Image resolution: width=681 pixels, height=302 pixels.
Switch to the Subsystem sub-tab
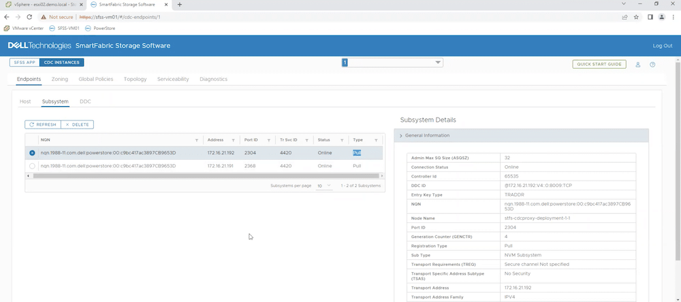pos(55,101)
